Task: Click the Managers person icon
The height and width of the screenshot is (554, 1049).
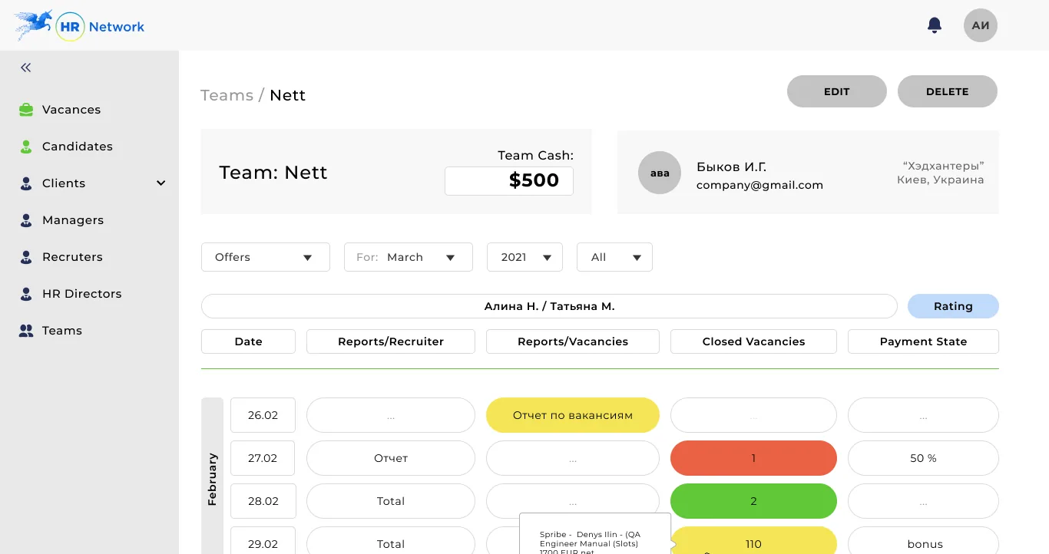Action: coord(26,220)
